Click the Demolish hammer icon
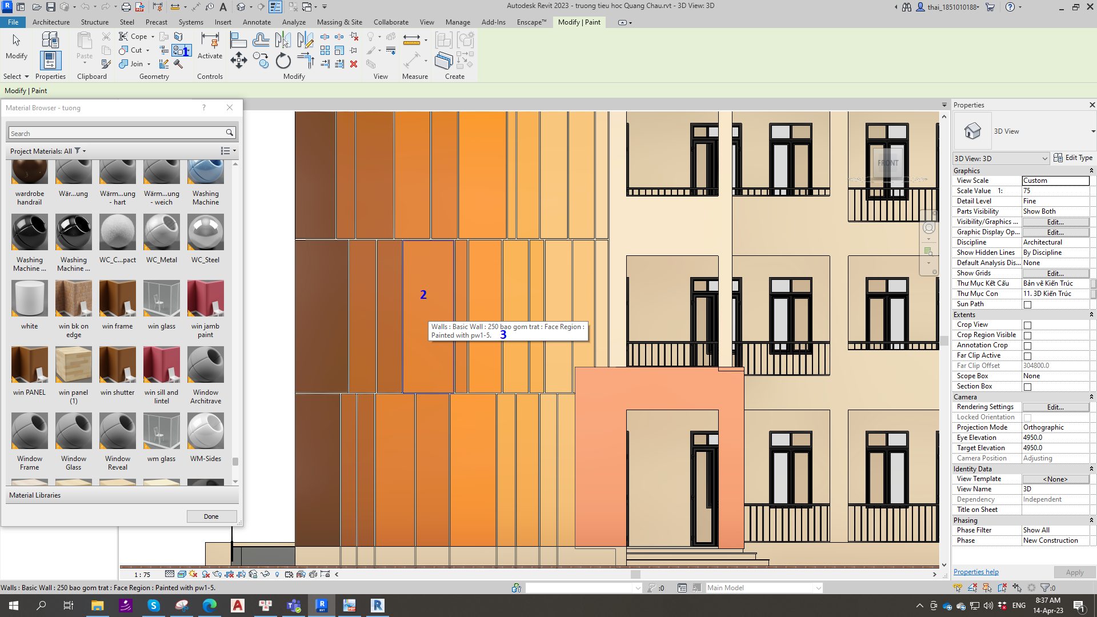Screen dimensions: 1097x617 pos(178,64)
